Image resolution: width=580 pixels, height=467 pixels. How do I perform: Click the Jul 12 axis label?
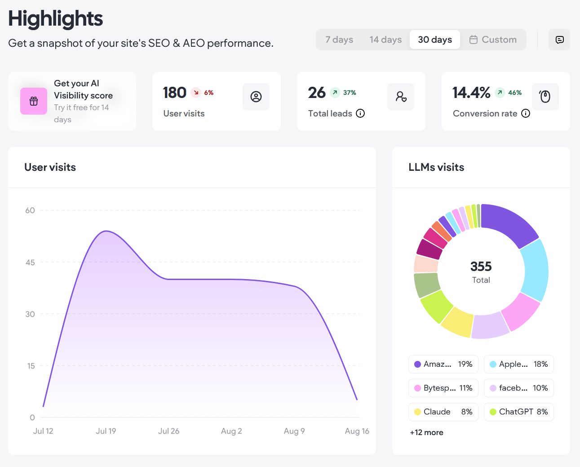point(43,431)
